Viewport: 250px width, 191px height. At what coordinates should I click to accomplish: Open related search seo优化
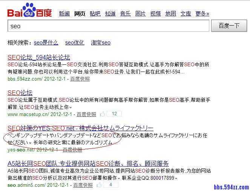click(75, 43)
